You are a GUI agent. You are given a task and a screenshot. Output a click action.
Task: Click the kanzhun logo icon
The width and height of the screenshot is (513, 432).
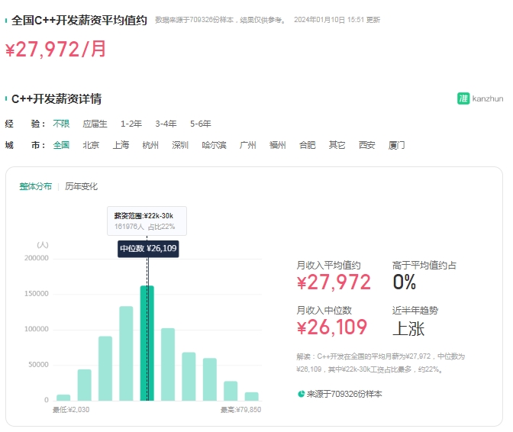[463, 98]
